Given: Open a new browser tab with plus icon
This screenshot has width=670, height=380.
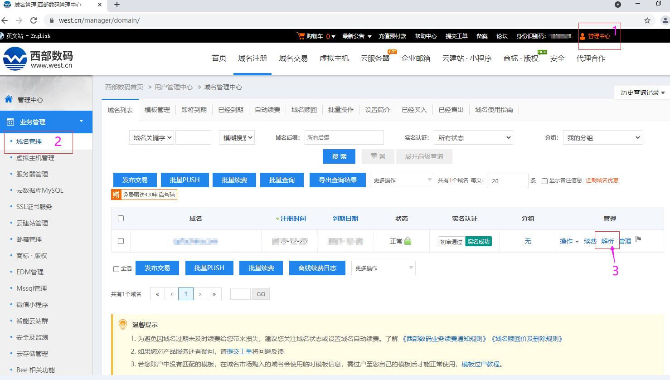Looking at the screenshot, I should (117, 5).
